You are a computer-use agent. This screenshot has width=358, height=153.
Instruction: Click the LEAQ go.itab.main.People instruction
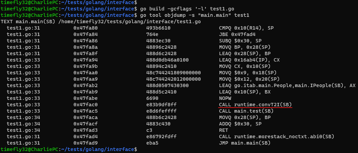(x=287, y=85)
